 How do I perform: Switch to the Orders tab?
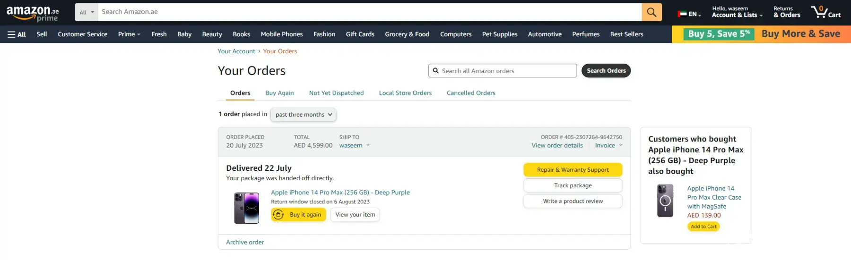click(240, 93)
